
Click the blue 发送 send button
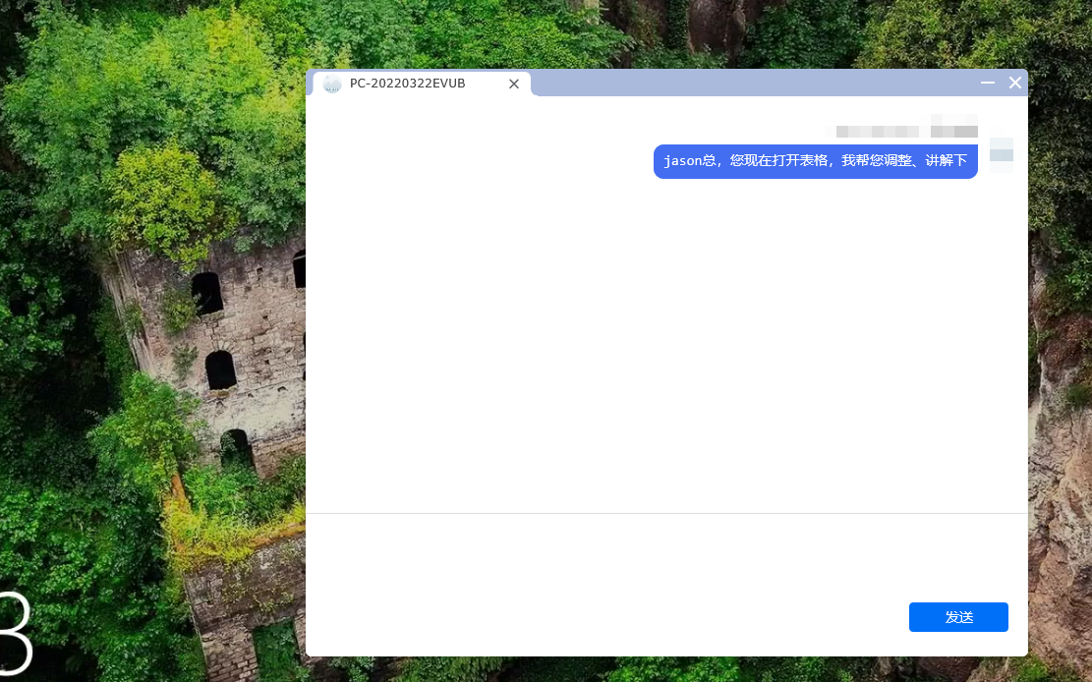tap(958, 617)
